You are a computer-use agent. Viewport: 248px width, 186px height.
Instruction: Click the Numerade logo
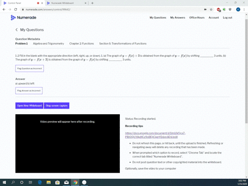pos(23,18)
